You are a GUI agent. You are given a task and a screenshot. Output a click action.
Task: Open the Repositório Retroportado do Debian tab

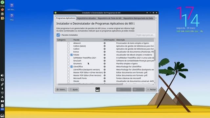coord(138,18)
